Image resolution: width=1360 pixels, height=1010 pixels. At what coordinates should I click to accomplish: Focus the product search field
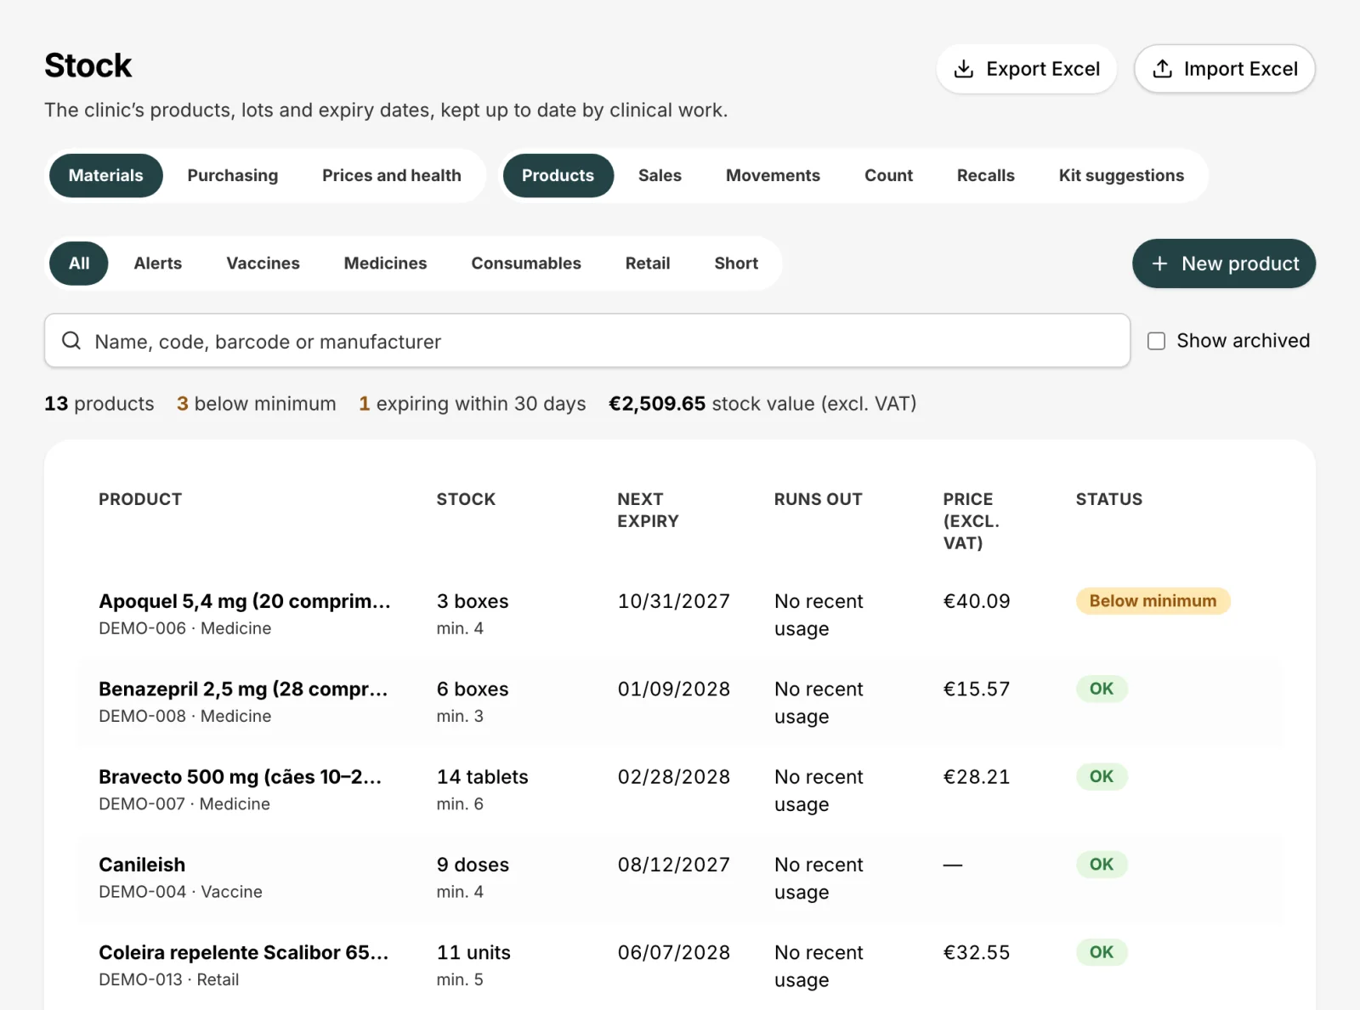(587, 341)
